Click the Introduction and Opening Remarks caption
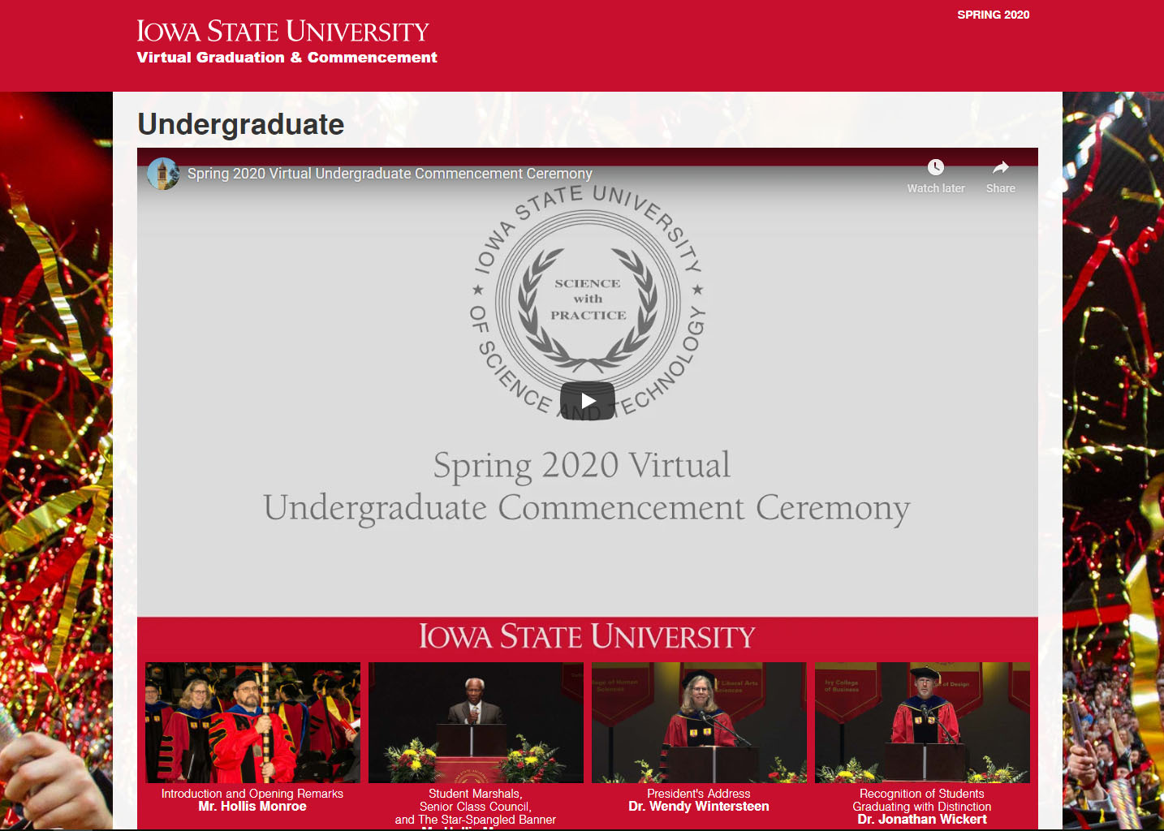Screen dimensions: 1164x831 252,794
